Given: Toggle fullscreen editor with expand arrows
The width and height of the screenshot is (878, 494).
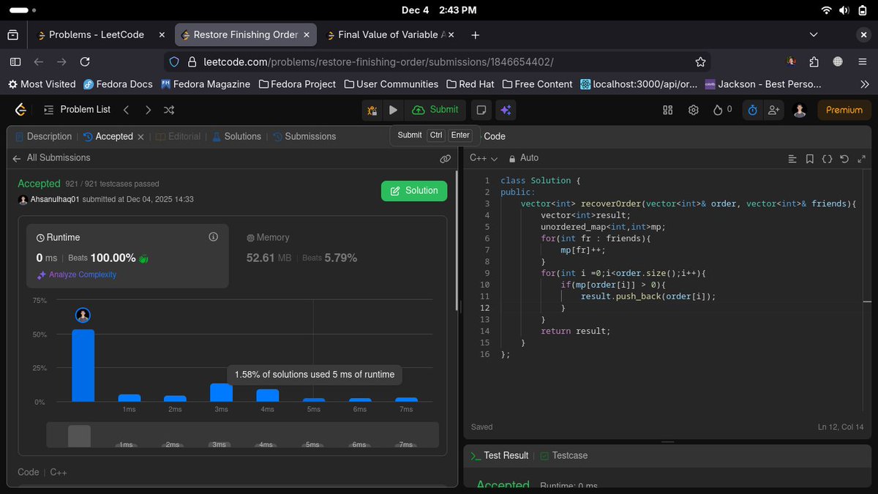Looking at the screenshot, I should 862,158.
